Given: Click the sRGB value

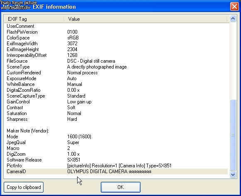Looking at the screenshot, I should [x=73, y=38].
